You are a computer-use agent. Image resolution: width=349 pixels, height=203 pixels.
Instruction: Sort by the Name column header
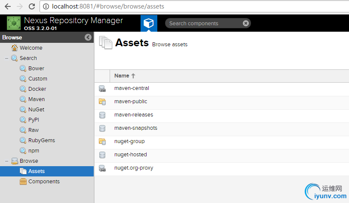(x=122, y=76)
